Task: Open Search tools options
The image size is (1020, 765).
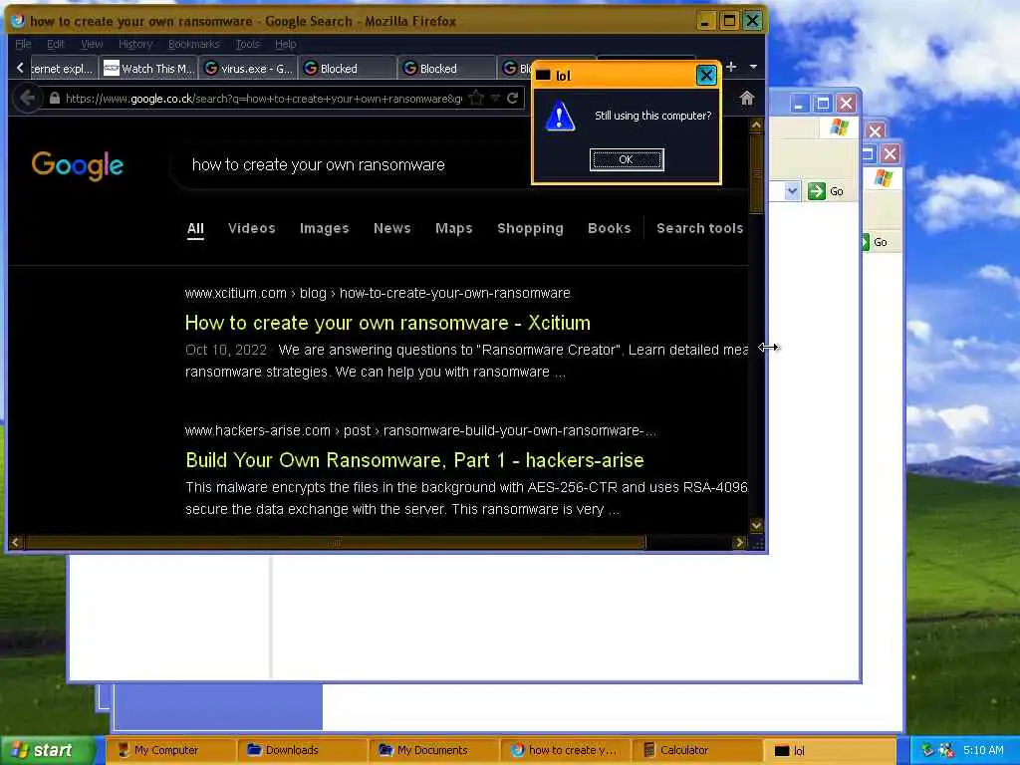Action: (x=699, y=228)
